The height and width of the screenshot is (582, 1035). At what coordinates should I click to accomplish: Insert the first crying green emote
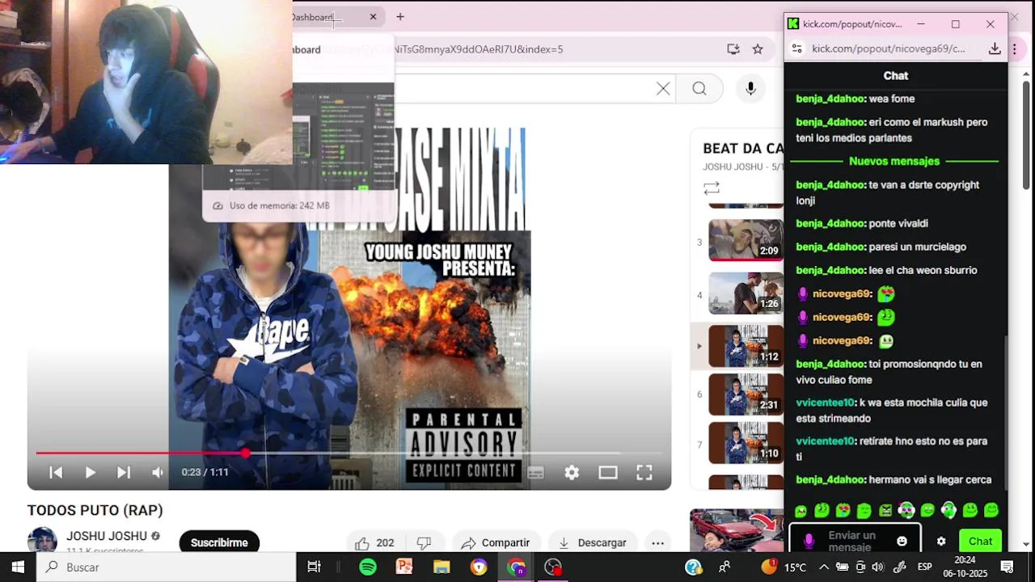pos(801,511)
